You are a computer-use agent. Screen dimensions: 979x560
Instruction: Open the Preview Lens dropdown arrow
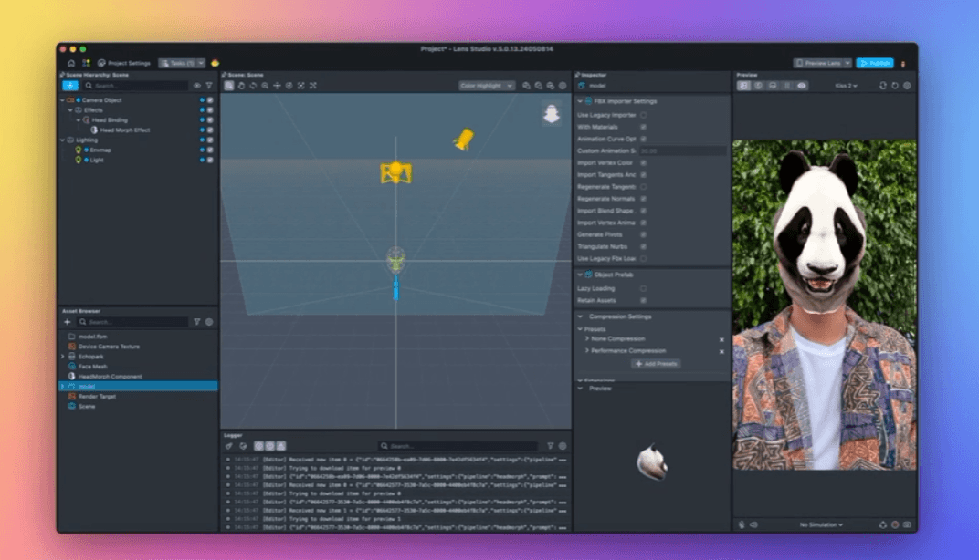tap(847, 63)
